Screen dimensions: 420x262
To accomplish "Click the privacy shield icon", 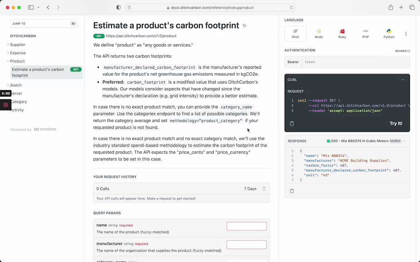I will pyautogui.click(x=118, y=8).
